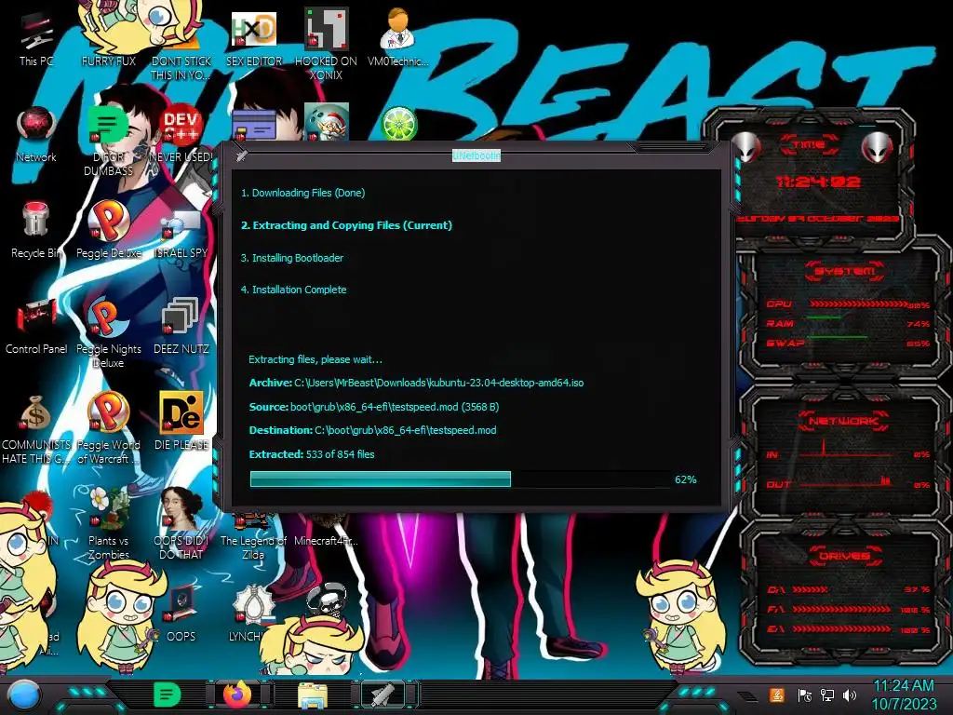Click the NETWORK widget IN graph

846,450
